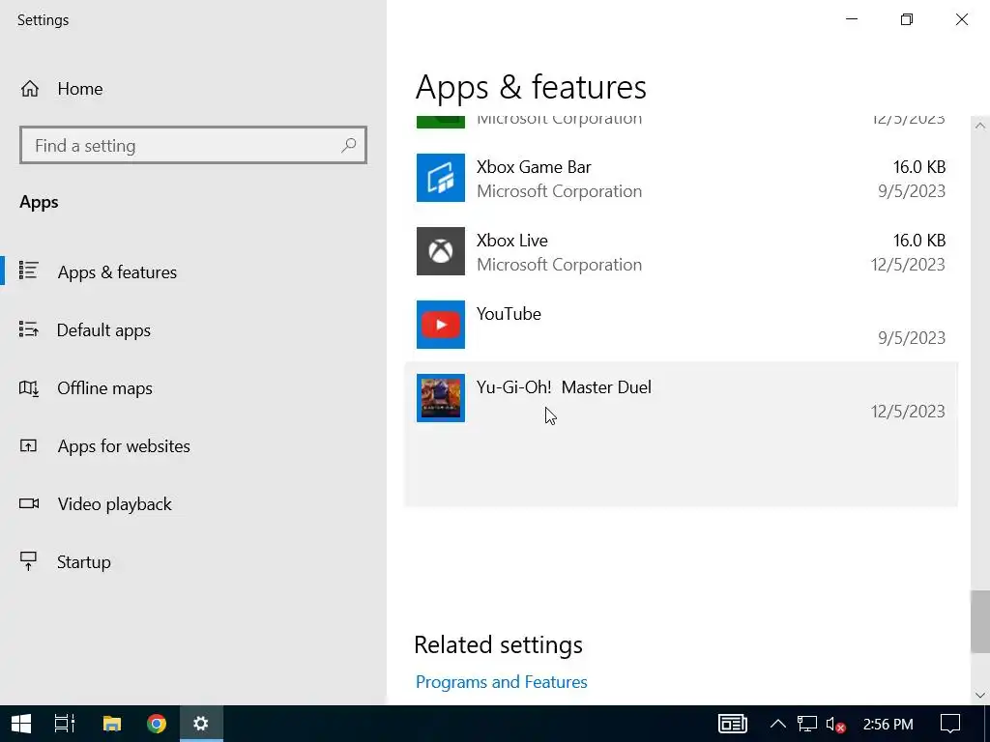
Task: Click the Xbox Game Bar 16.0 KB size
Action: pos(918,167)
